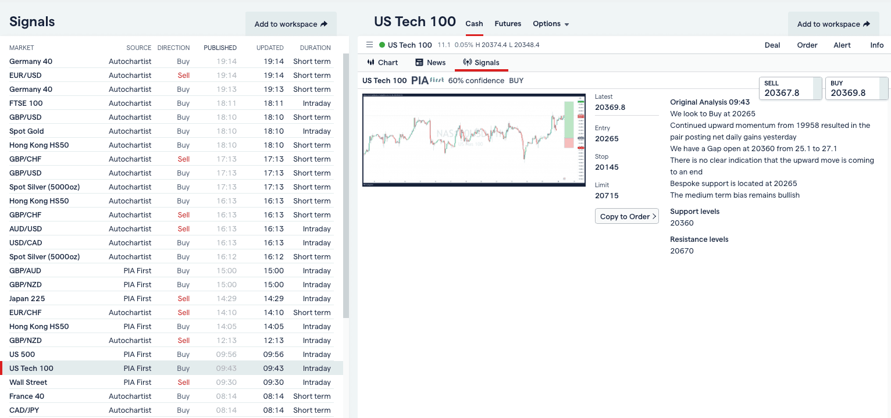Viewport: 891px width, 418px height.
Task: Select the Cash tab
Action: click(x=474, y=24)
